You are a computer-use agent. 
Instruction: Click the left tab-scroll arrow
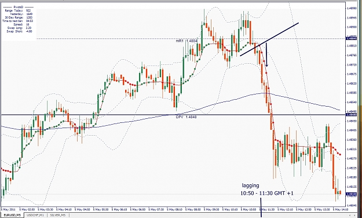[350, 215]
